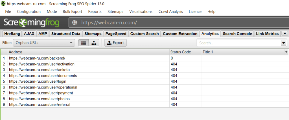Sort by the Title 1 column header
Screen dimensions: 289x120
(x=243, y=52)
